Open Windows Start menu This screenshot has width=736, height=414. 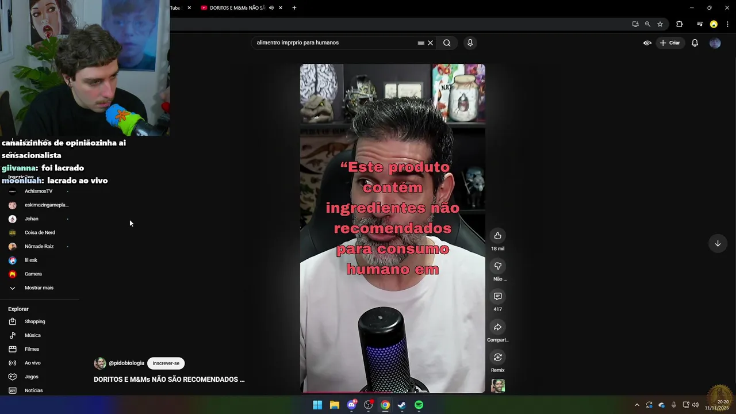coord(317,405)
